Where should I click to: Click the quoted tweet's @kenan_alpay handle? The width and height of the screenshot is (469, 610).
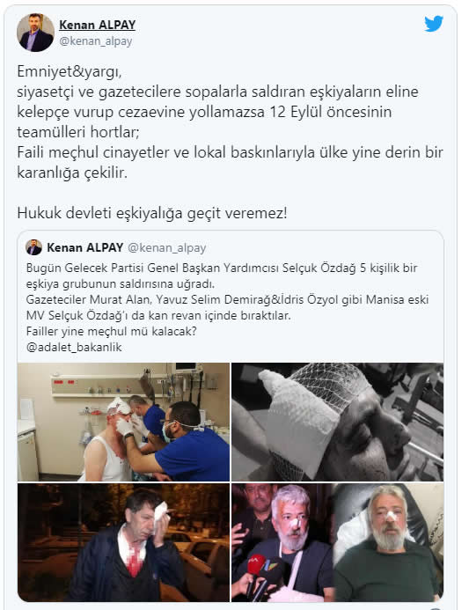point(167,248)
